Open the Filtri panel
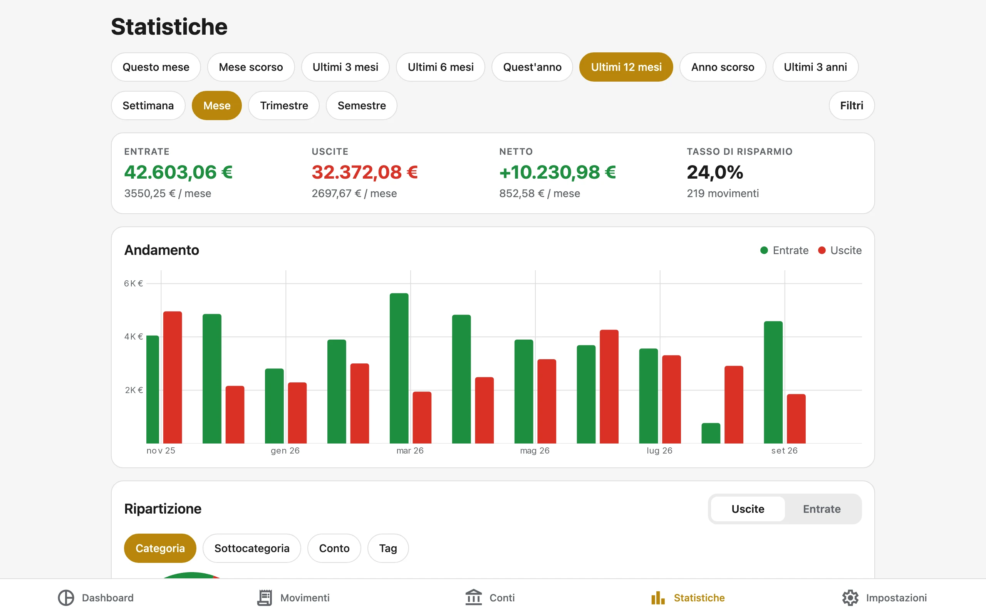Image resolution: width=986 pixels, height=616 pixels. 852,105
